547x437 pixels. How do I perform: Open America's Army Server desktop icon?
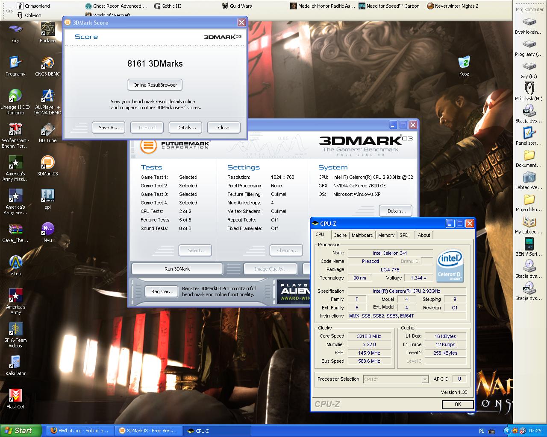coord(16,202)
